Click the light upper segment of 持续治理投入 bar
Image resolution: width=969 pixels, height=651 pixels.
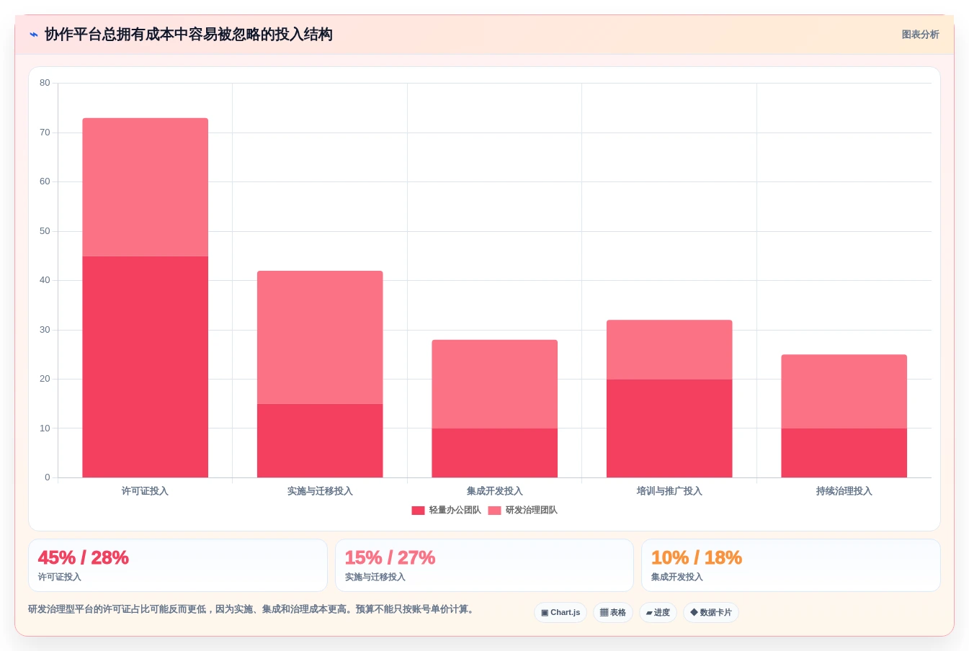click(x=844, y=391)
